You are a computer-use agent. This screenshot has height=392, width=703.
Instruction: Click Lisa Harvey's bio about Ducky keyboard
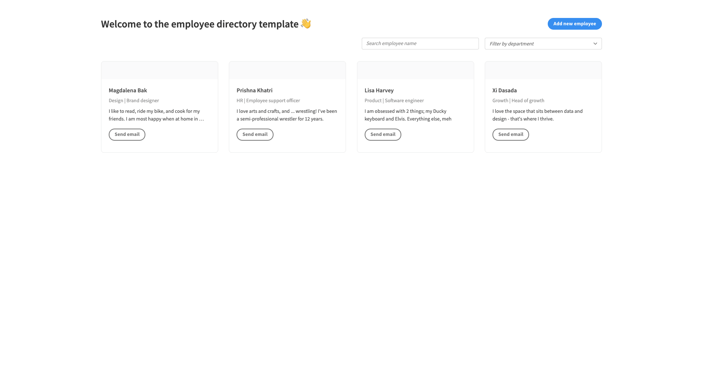click(x=408, y=115)
